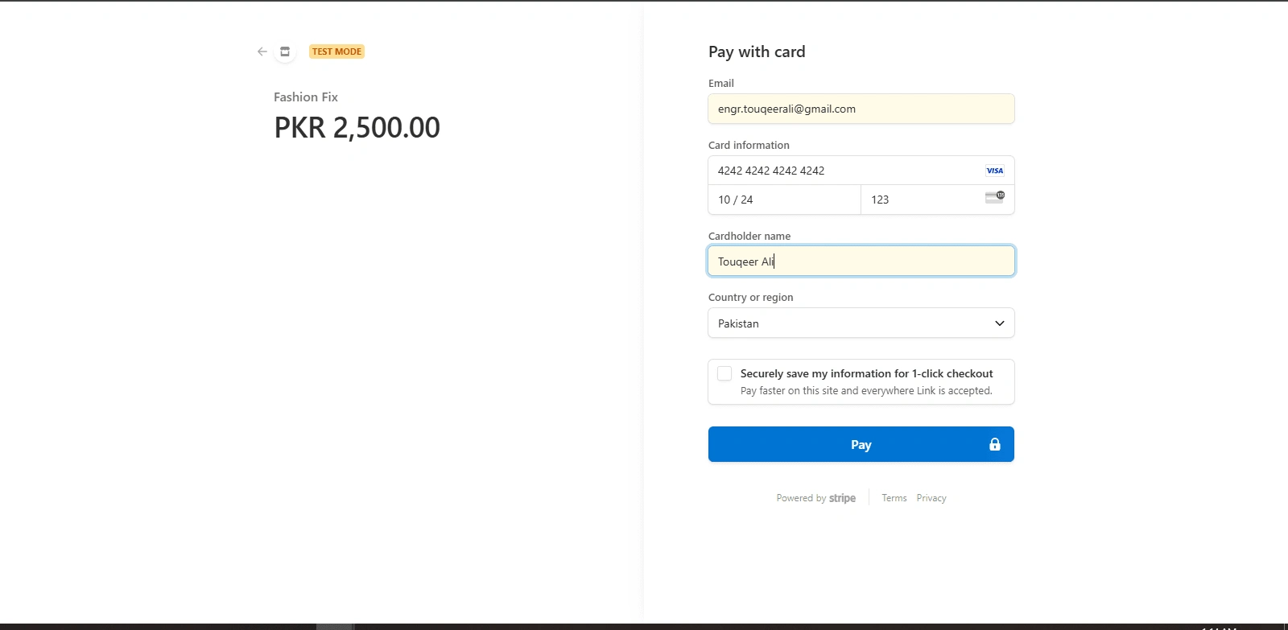
Task: Click the lock icon on Pay button
Action: tap(995, 445)
